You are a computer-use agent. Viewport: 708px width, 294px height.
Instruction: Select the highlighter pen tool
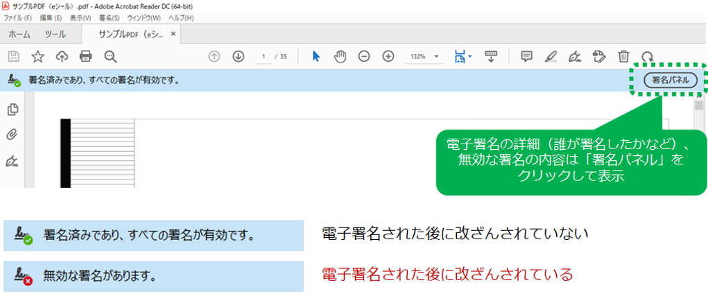coord(551,56)
